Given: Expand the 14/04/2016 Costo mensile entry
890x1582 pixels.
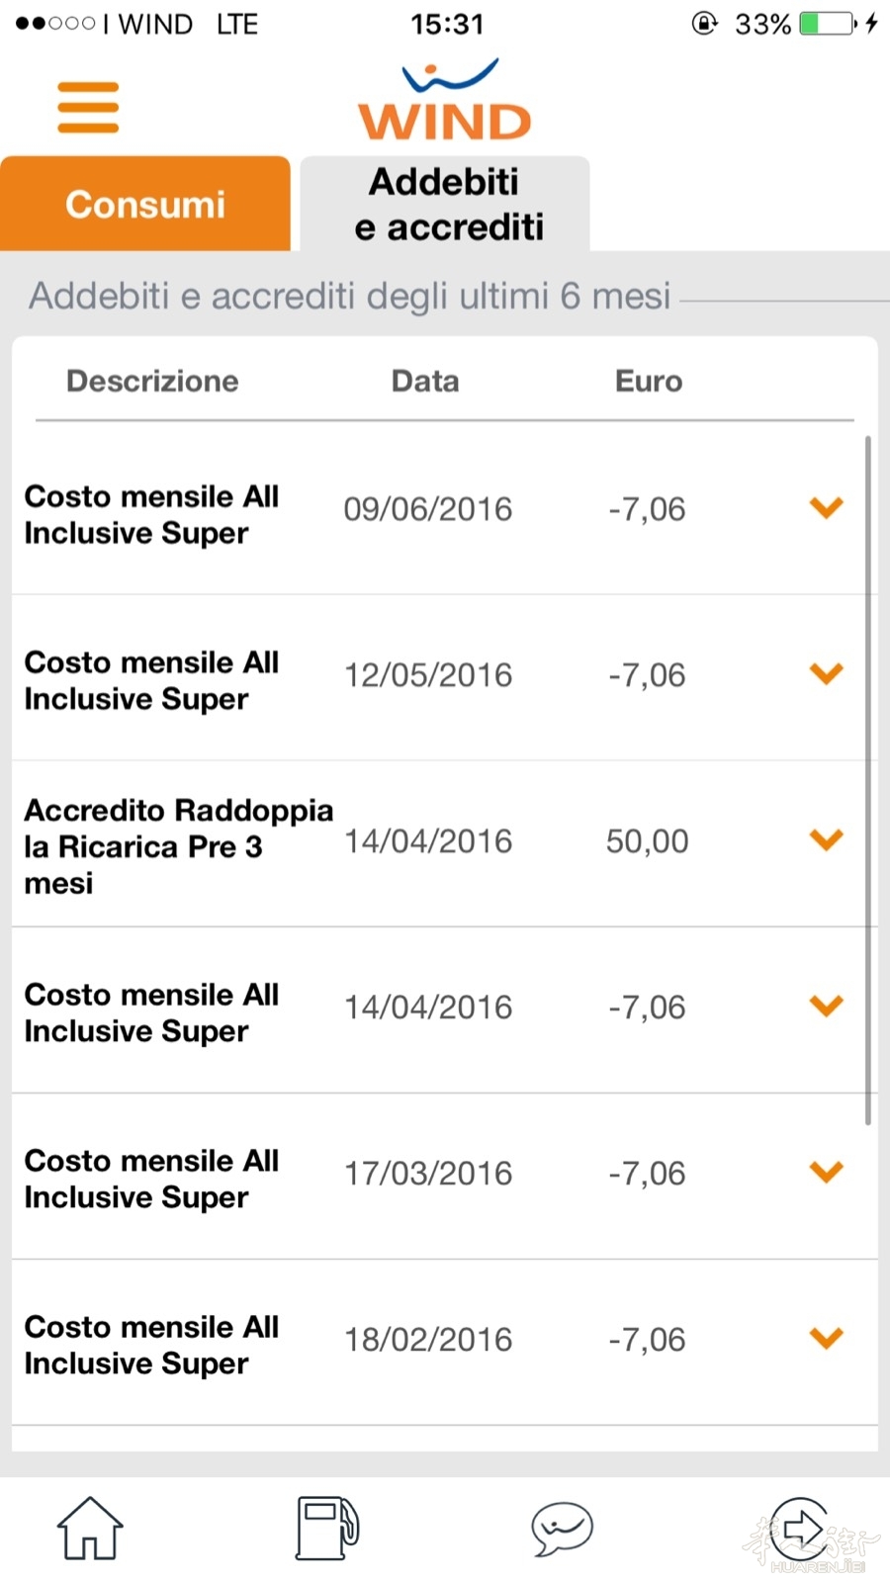Looking at the screenshot, I should [826, 1007].
